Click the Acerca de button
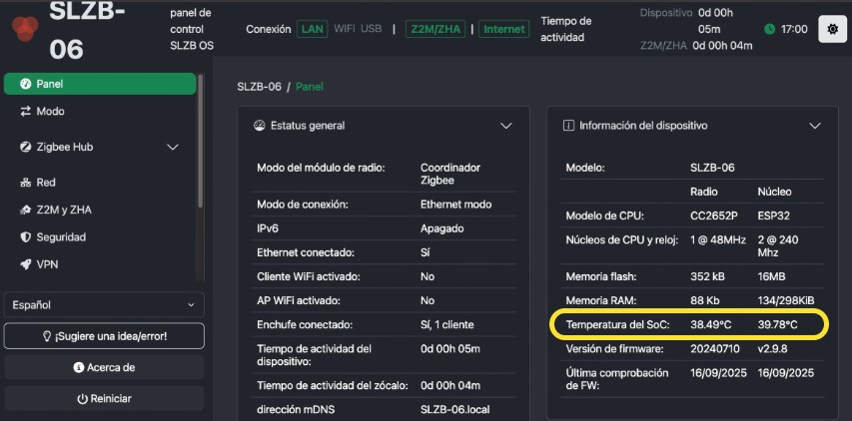This screenshot has height=421, width=852. tap(104, 368)
